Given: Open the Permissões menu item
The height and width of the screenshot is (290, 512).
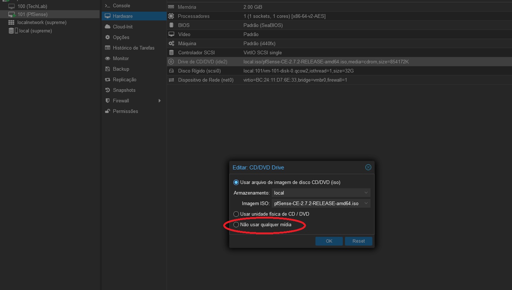Looking at the screenshot, I should [134, 111].
